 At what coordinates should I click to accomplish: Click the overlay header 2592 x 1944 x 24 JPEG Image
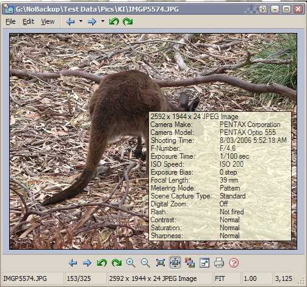194,117
